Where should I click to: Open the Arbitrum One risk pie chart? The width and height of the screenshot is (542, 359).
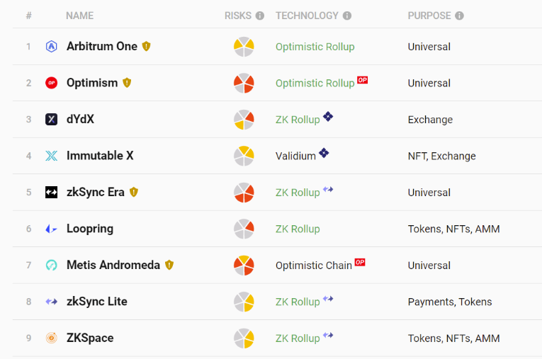click(244, 47)
